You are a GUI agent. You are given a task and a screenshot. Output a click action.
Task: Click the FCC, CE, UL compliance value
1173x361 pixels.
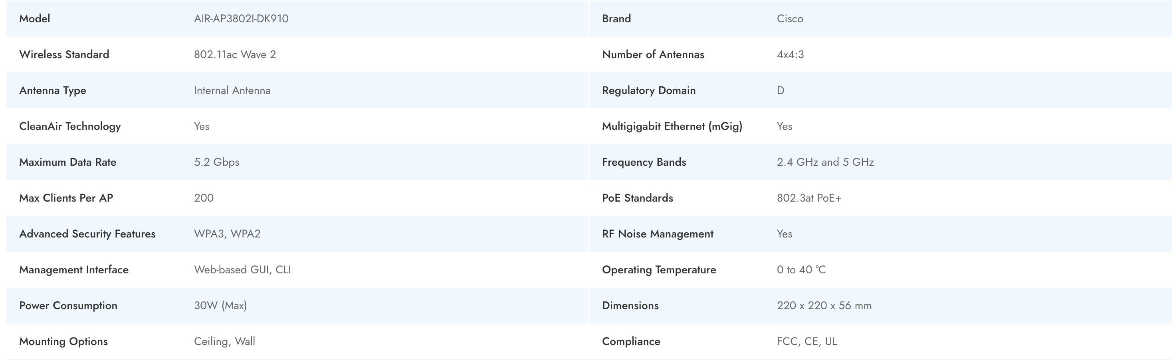click(x=806, y=342)
